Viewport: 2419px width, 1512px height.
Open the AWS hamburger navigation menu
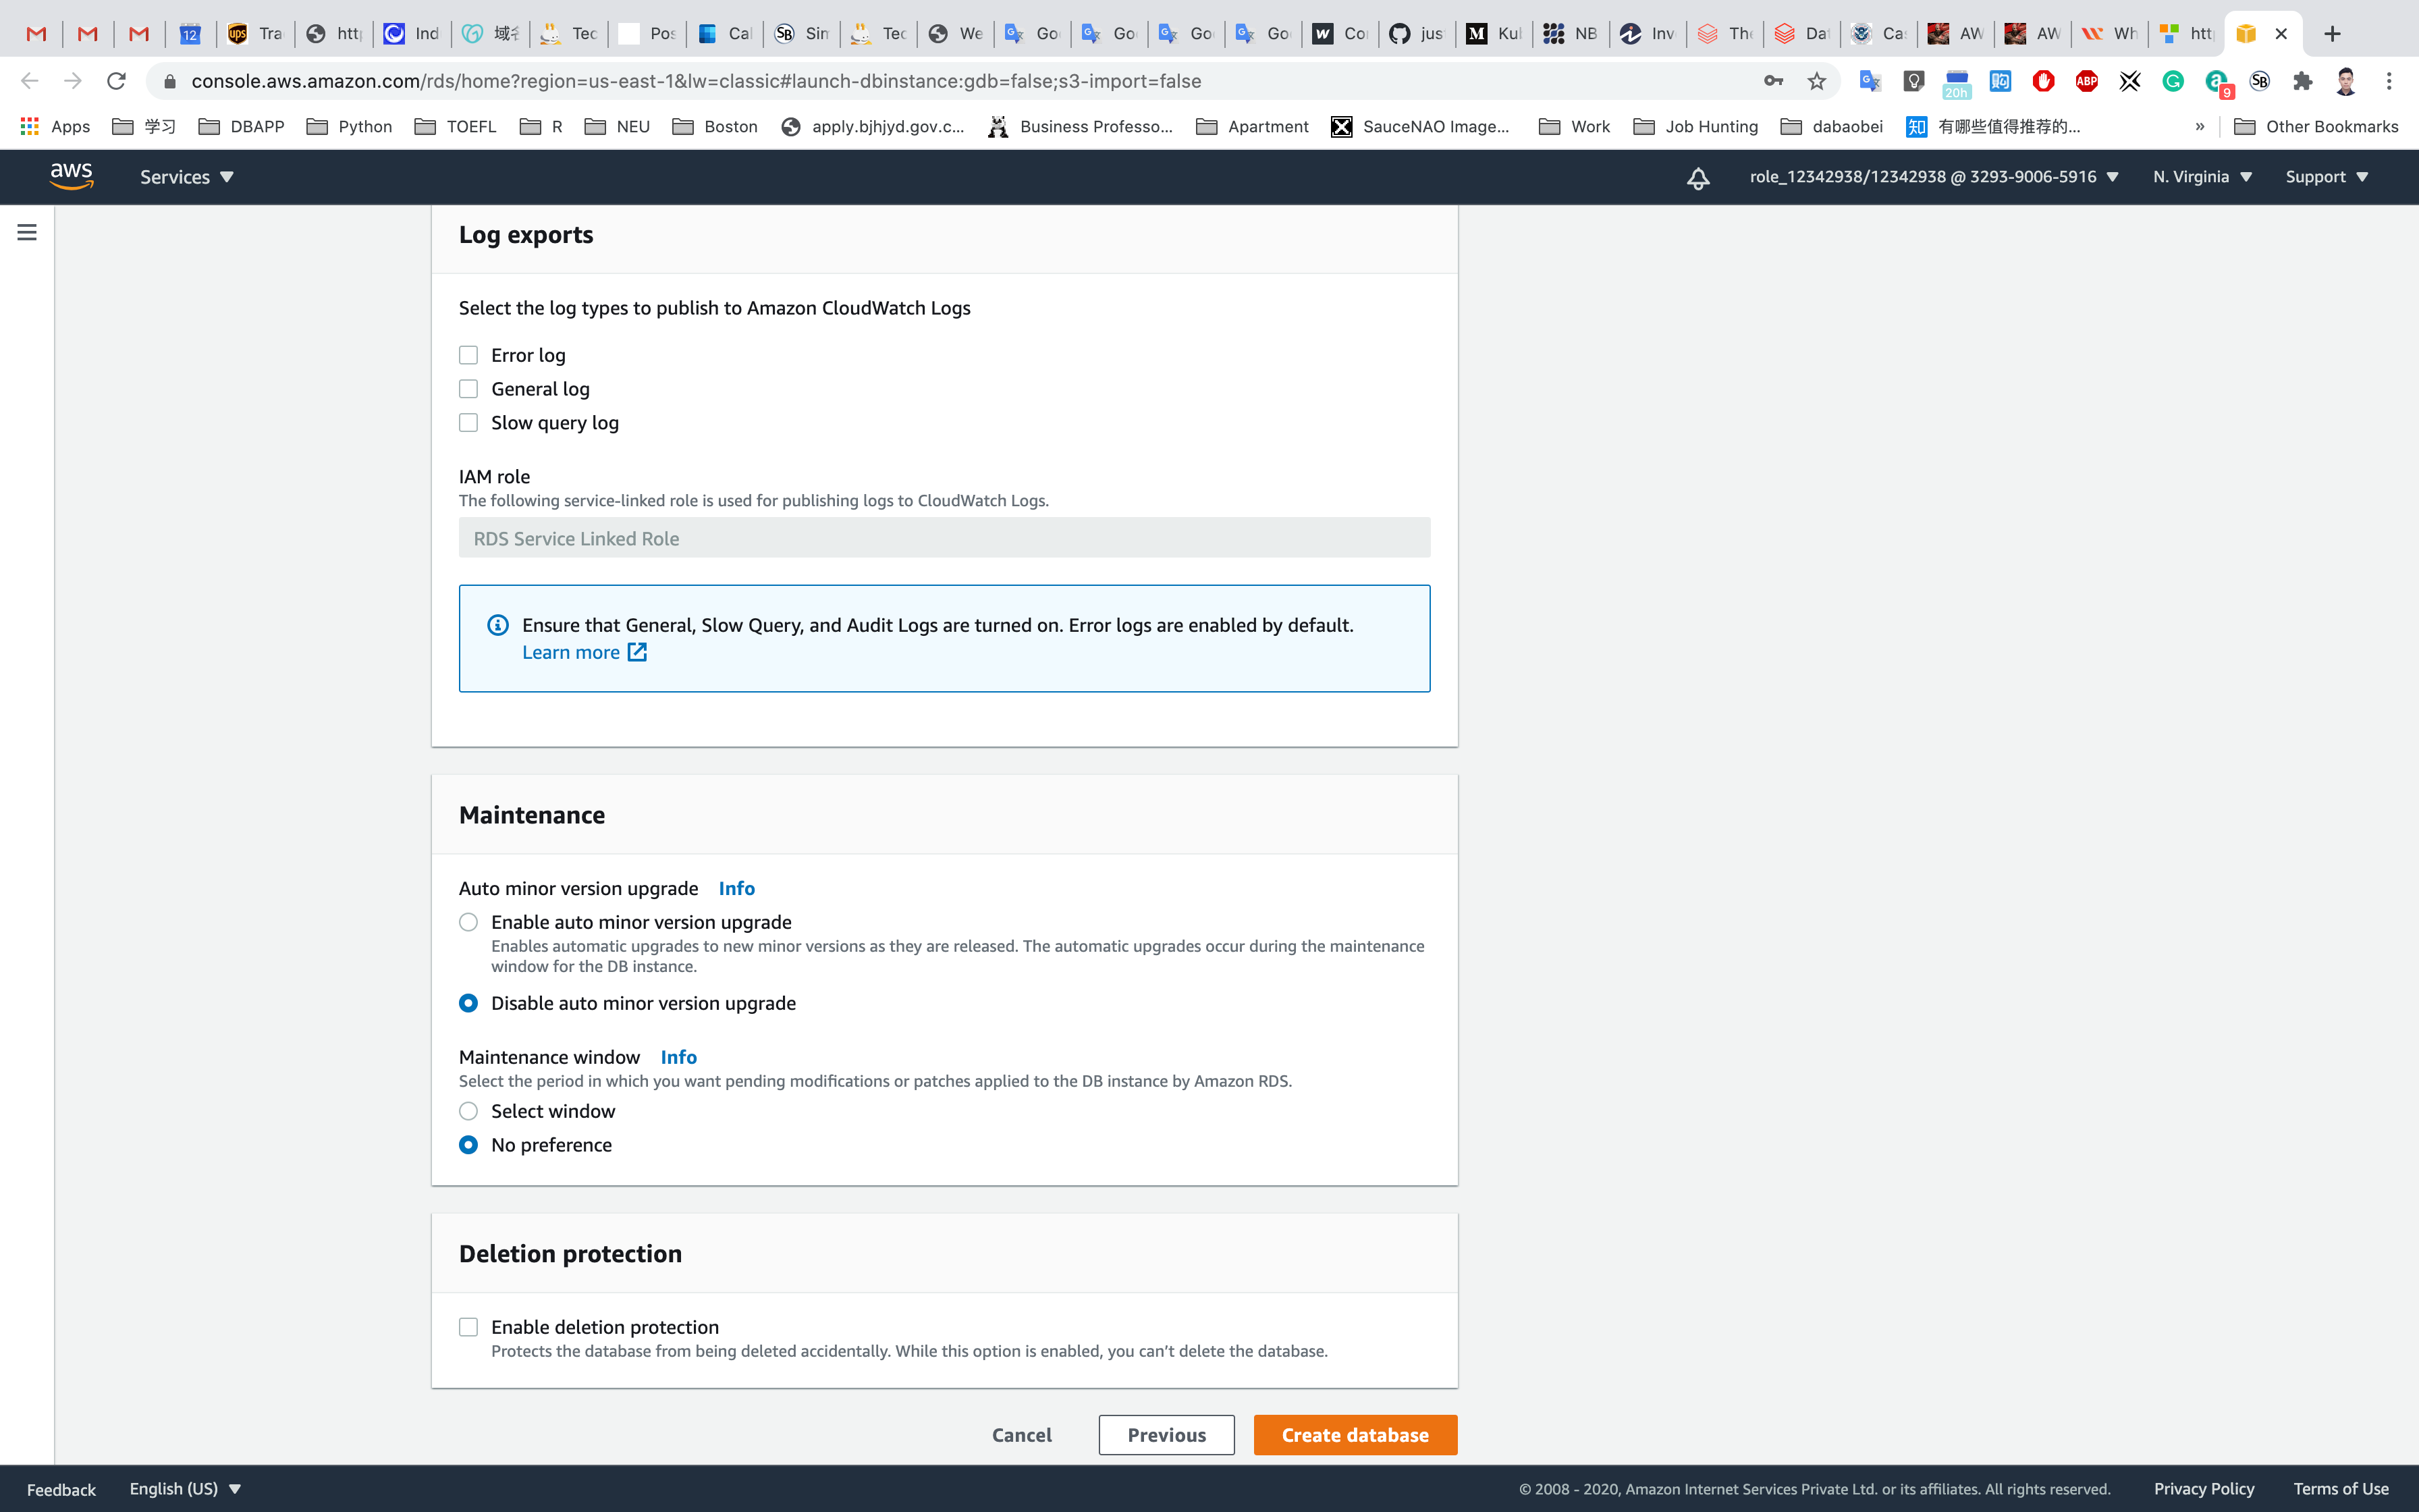[27, 232]
